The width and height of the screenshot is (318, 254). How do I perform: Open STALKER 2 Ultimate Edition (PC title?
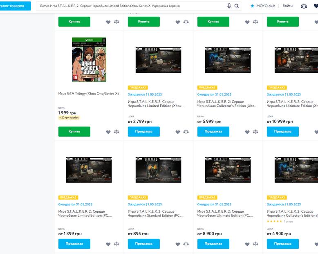(225, 214)
